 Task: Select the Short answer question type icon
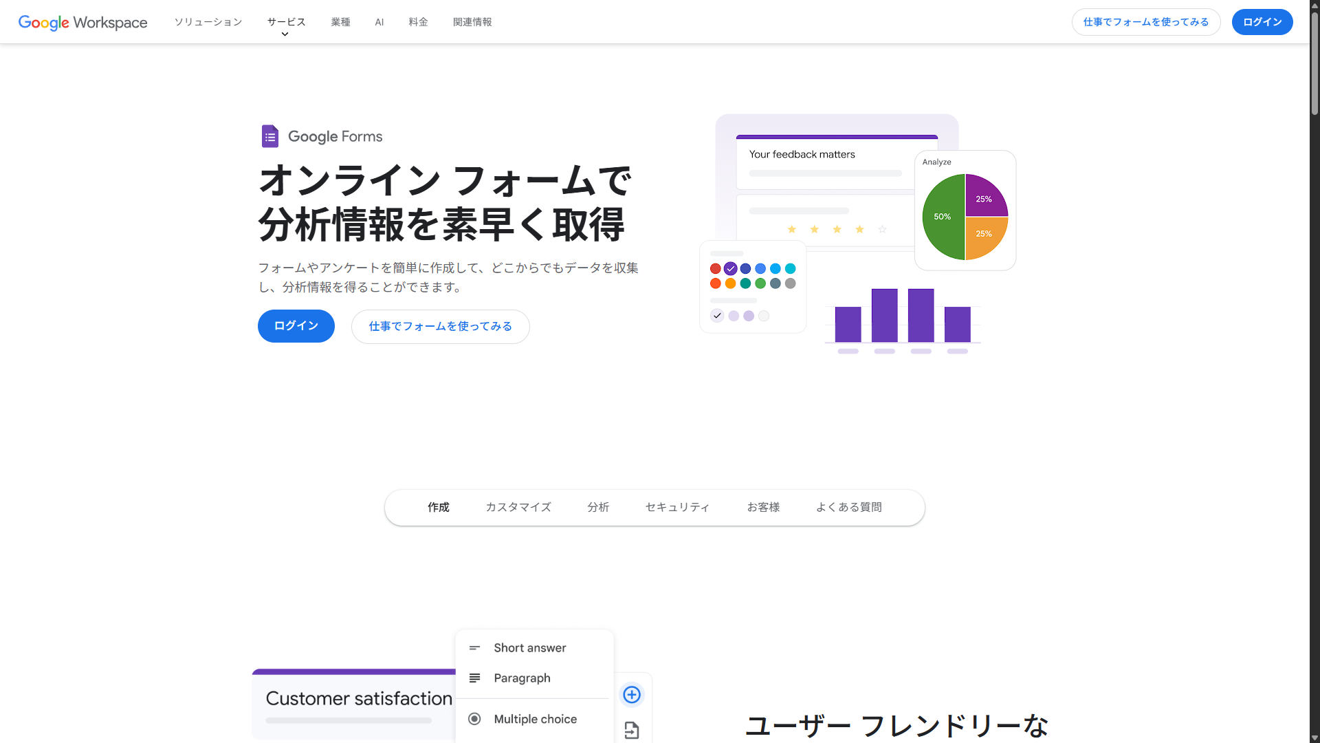tap(474, 647)
